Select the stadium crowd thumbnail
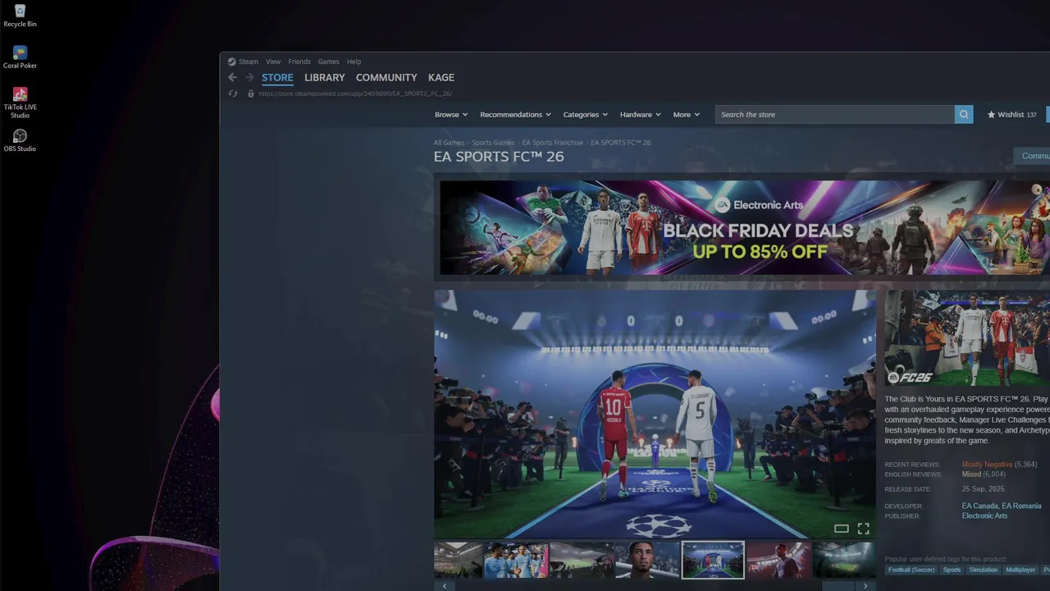The height and width of the screenshot is (591, 1050). pyautogui.click(x=458, y=560)
